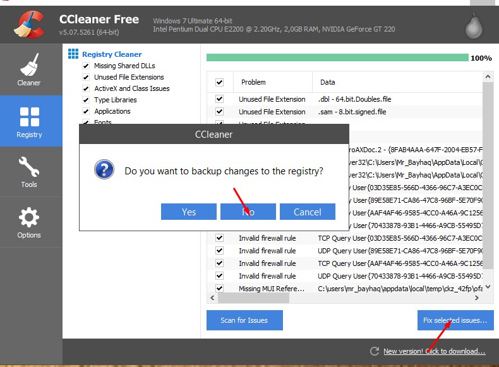The image size is (499, 367).
Task: Sort by the Problem column header
Action: coord(272,82)
